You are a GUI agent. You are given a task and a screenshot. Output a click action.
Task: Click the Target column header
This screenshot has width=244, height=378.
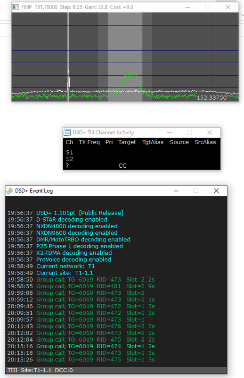tap(127, 142)
